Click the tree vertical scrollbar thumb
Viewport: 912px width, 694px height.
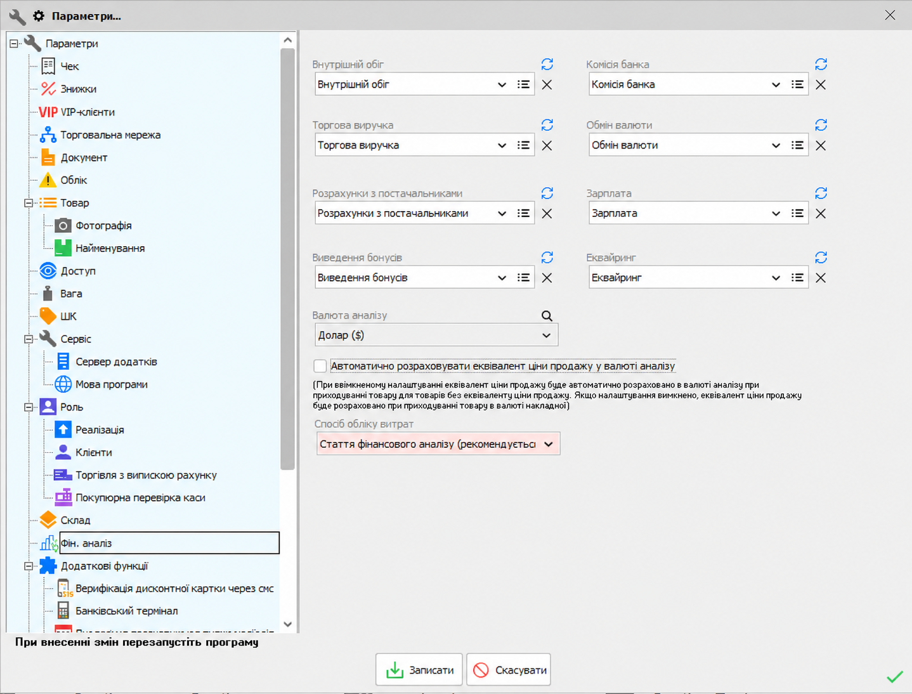click(x=287, y=259)
